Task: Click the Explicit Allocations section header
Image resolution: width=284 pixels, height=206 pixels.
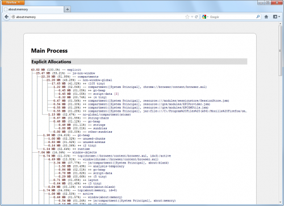Action: [139, 62]
